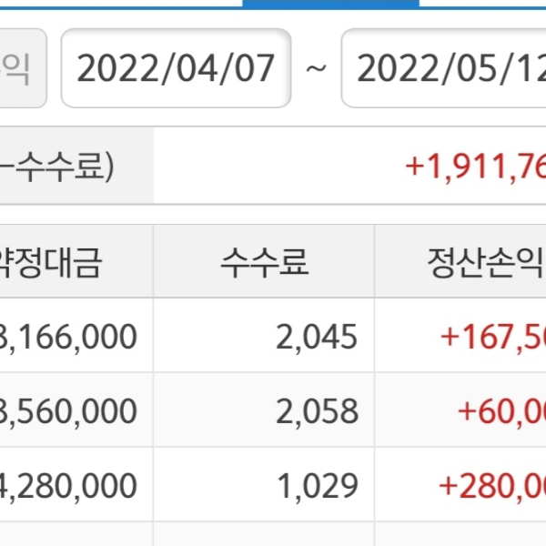Click the start date field 2022/04/07
The width and height of the screenshot is (546, 546).
[176, 69]
